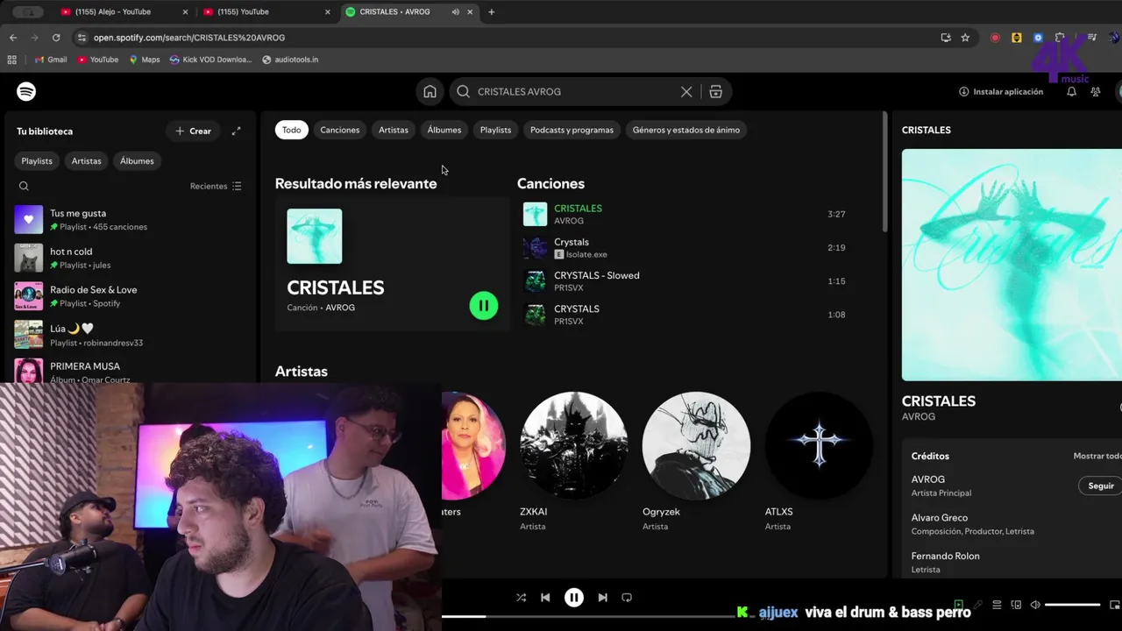Toggle Now Playing view icon in player

click(x=959, y=605)
